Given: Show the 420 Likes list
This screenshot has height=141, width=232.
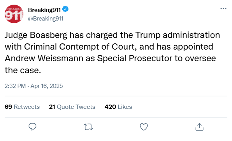Looking at the screenshot, I should (x=118, y=107).
